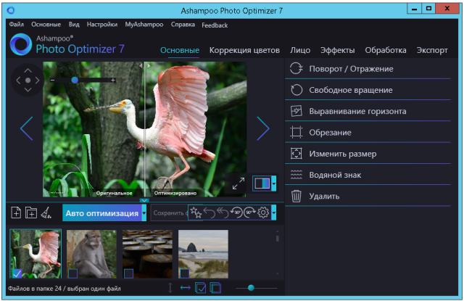Image resolution: width=464 pixels, height=301 pixels.
Task: Open the Feedback menu item
Action: coord(215,25)
